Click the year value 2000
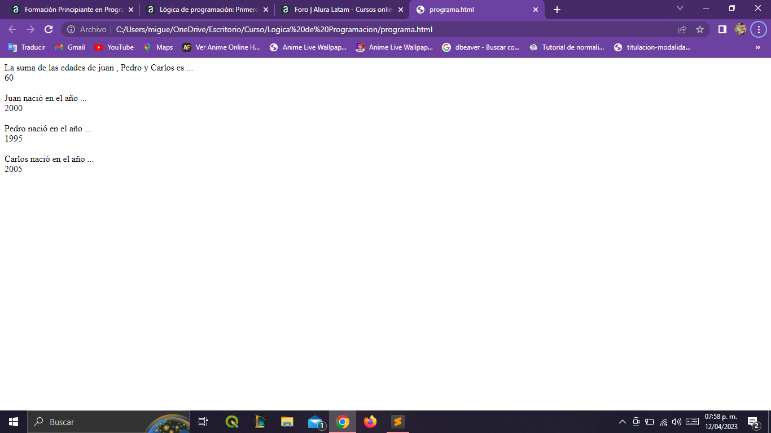771x433 pixels. tap(14, 108)
